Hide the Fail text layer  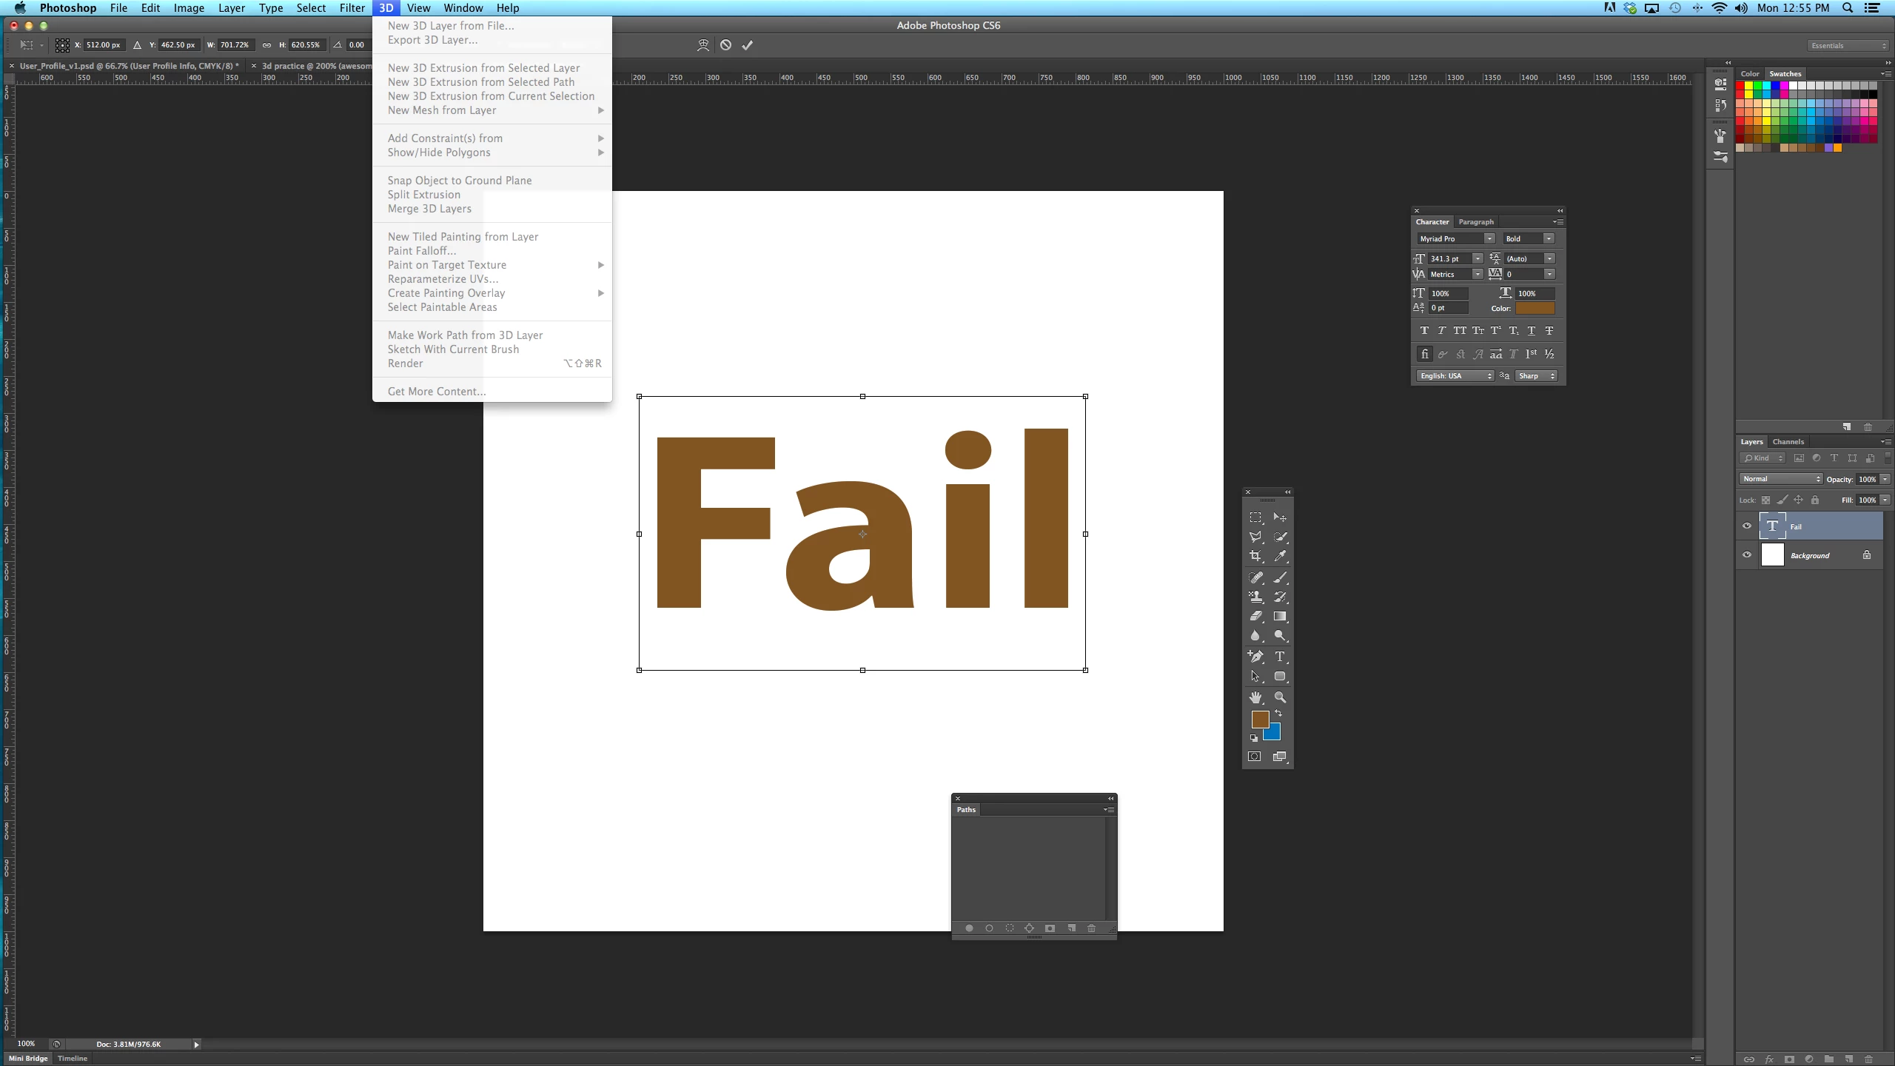pyautogui.click(x=1747, y=526)
